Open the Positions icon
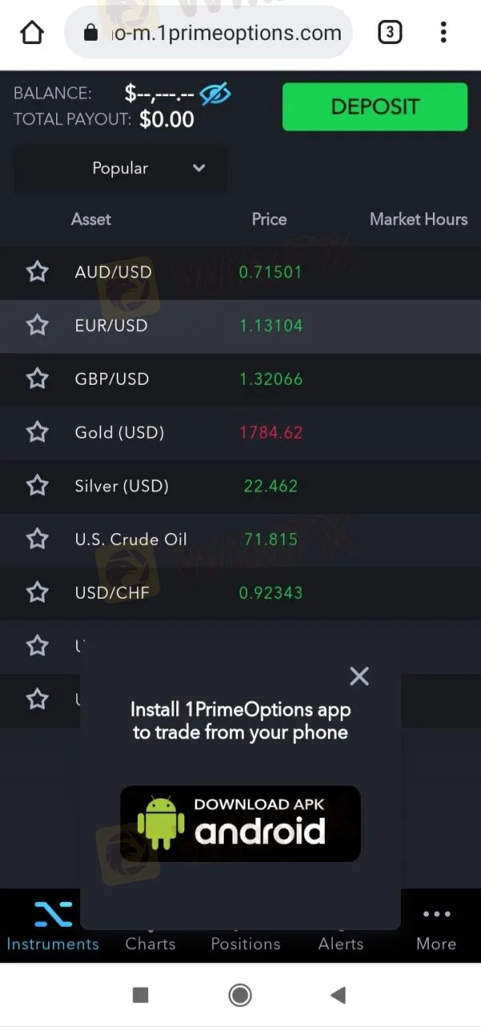This screenshot has height=1027, width=481. pos(245,914)
